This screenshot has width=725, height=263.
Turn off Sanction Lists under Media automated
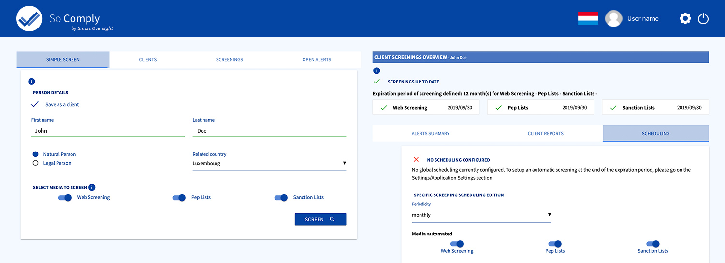653,244
